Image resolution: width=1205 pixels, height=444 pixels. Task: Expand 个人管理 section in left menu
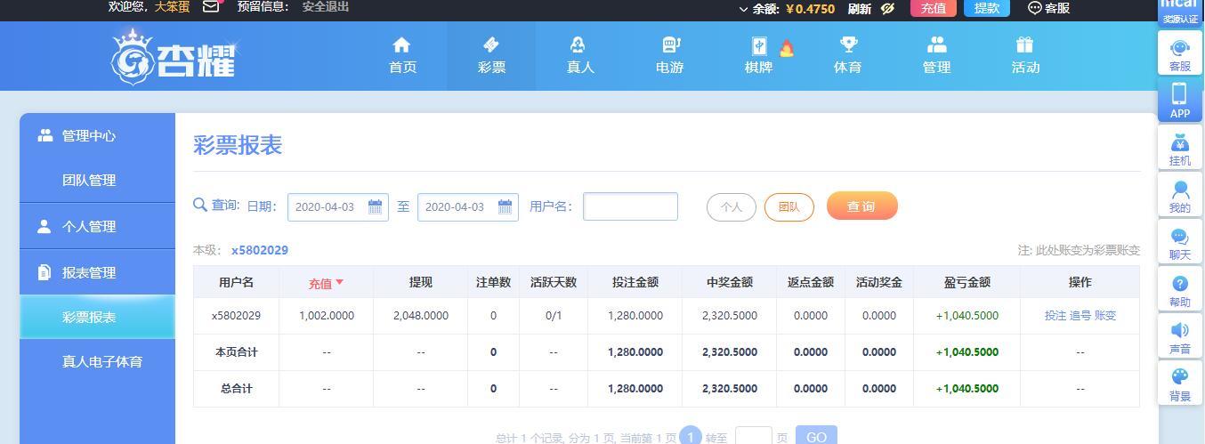[97, 226]
